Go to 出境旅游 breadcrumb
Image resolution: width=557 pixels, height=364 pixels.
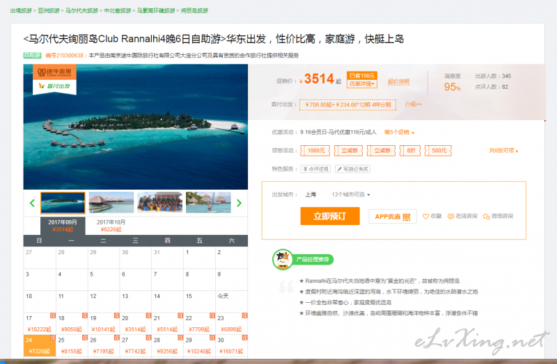21,10
